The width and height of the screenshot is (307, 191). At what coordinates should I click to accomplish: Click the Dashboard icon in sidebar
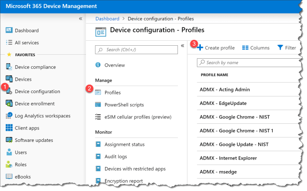click(x=9, y=30)
